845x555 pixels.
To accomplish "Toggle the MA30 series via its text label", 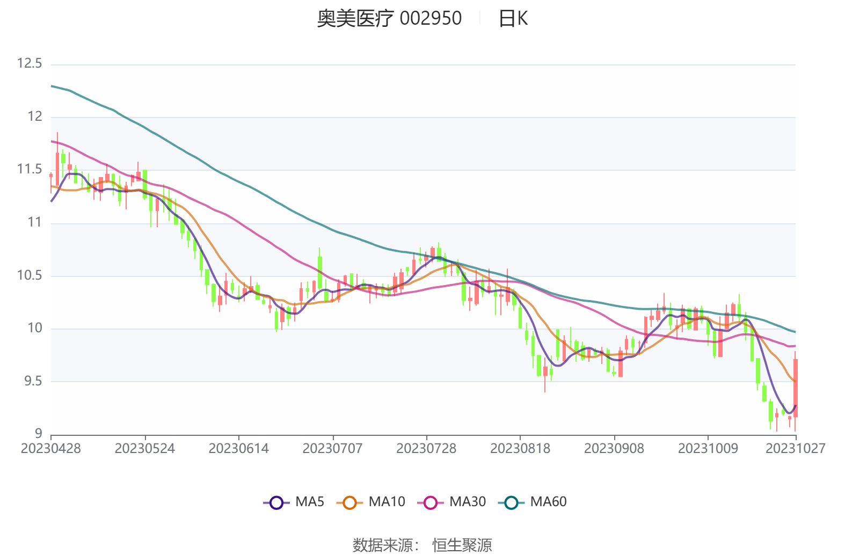I will (x=467, y=502).
